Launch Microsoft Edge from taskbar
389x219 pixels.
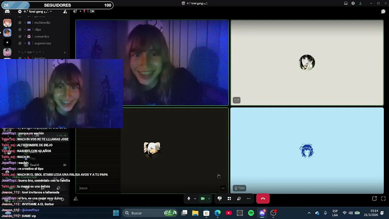(x=218, y=213)
